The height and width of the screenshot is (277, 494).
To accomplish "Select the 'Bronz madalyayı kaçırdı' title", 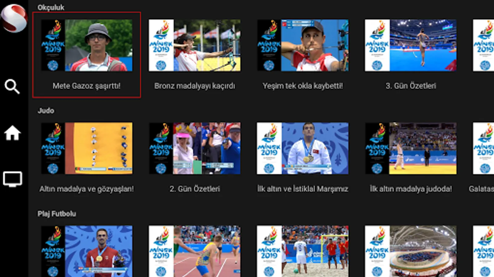I will 195,86.
